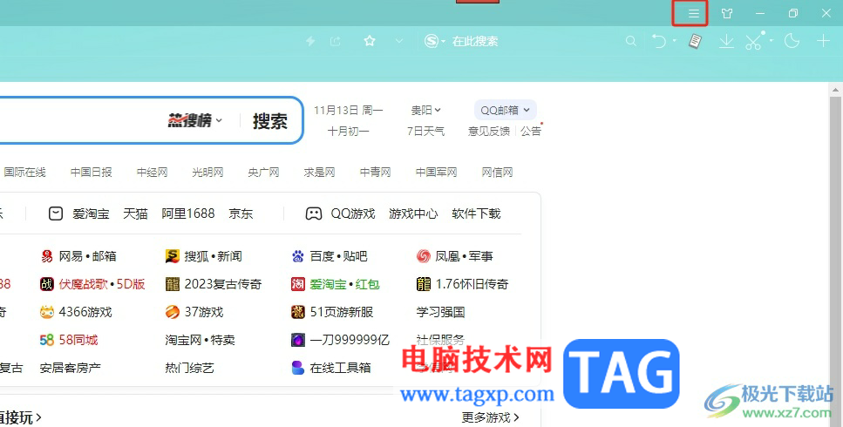
Task: Click the scissors screenshot tool
Action: coord(754,41)
